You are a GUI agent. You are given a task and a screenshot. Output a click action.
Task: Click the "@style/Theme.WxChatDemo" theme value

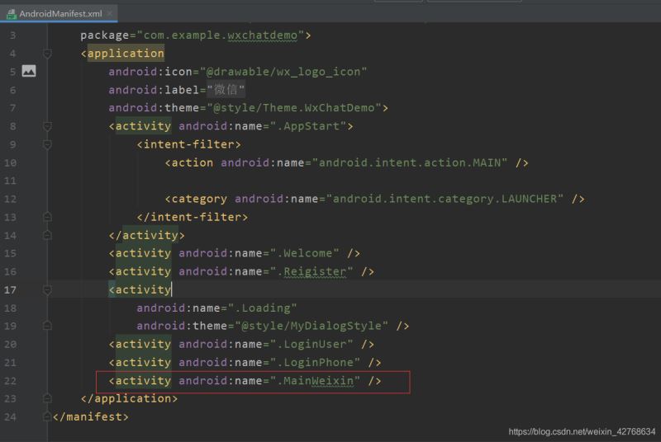(294, 108)
